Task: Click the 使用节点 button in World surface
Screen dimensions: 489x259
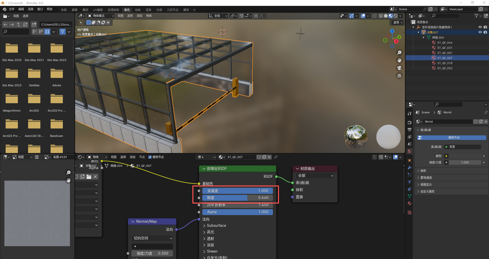Action: pos(451,138)
